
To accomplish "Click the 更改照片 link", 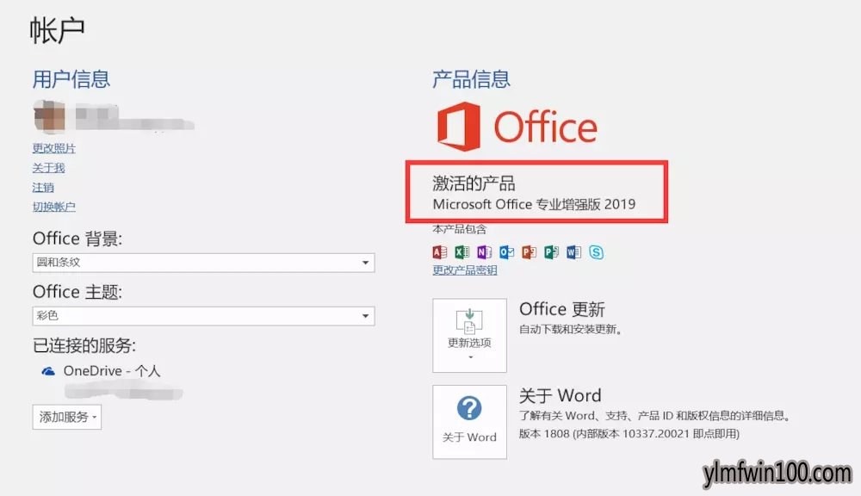I will coord(53,148).
